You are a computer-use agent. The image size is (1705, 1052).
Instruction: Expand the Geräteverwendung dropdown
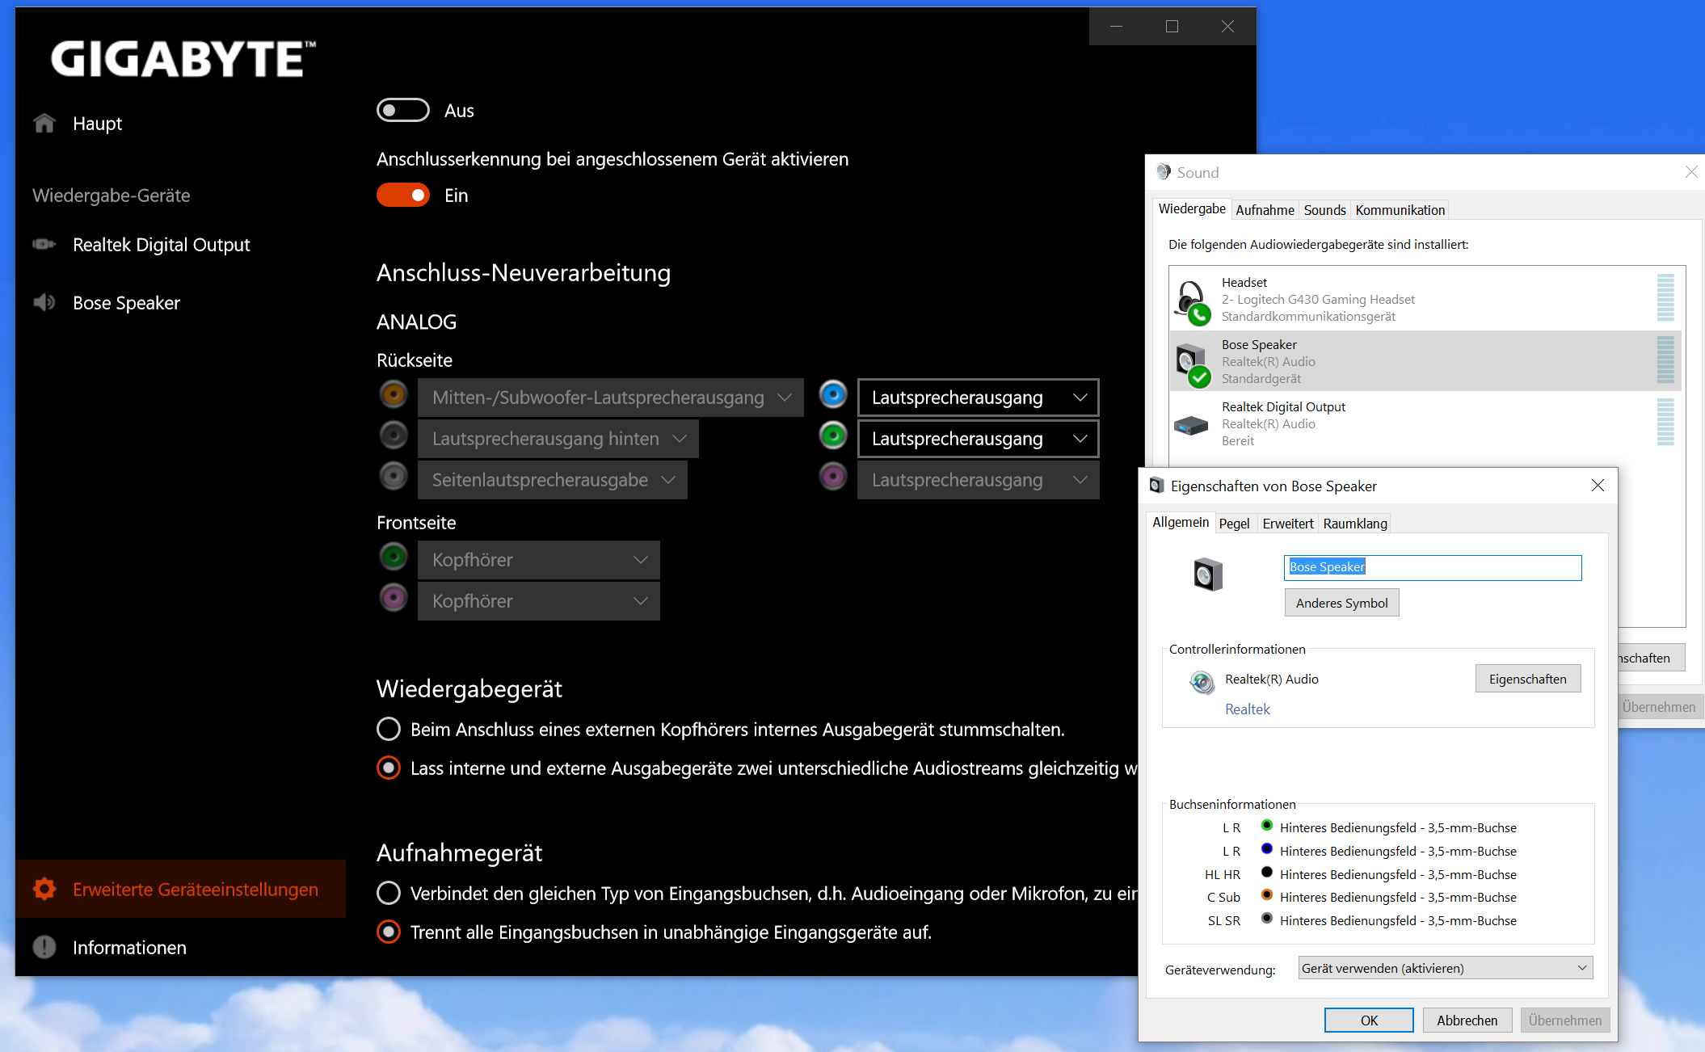tap(1445, 968)
